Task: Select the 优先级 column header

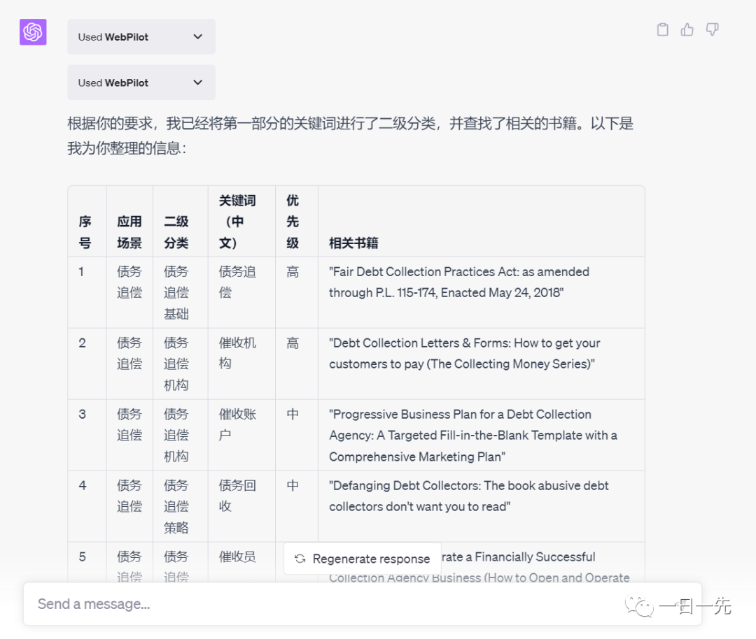Action: coord(293,222)
